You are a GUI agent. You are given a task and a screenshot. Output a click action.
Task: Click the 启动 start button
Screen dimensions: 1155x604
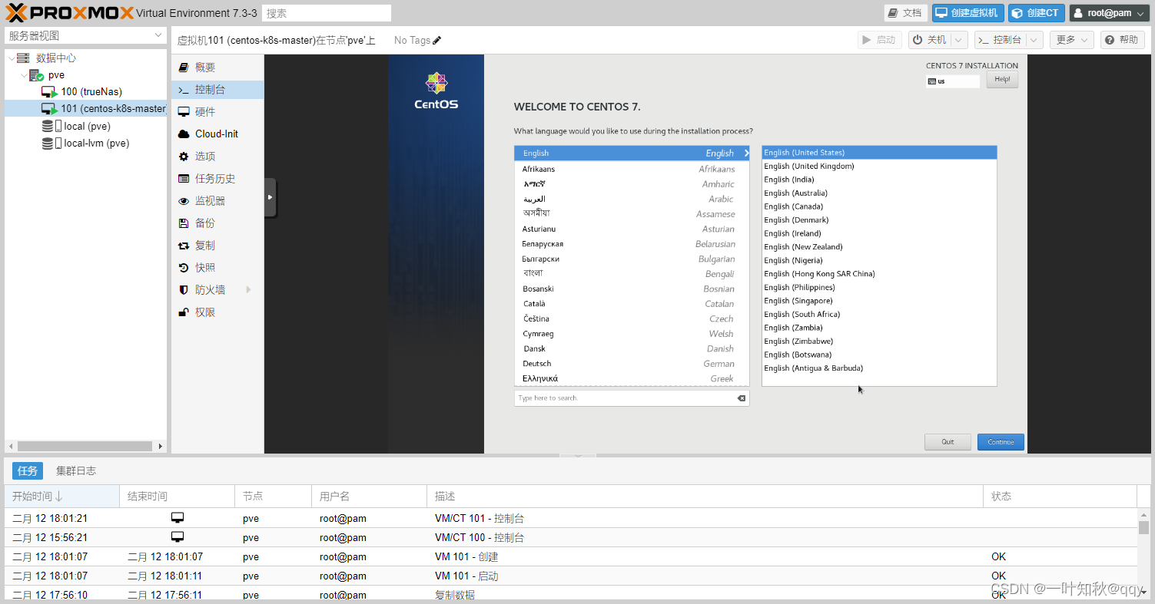(880, 40)
